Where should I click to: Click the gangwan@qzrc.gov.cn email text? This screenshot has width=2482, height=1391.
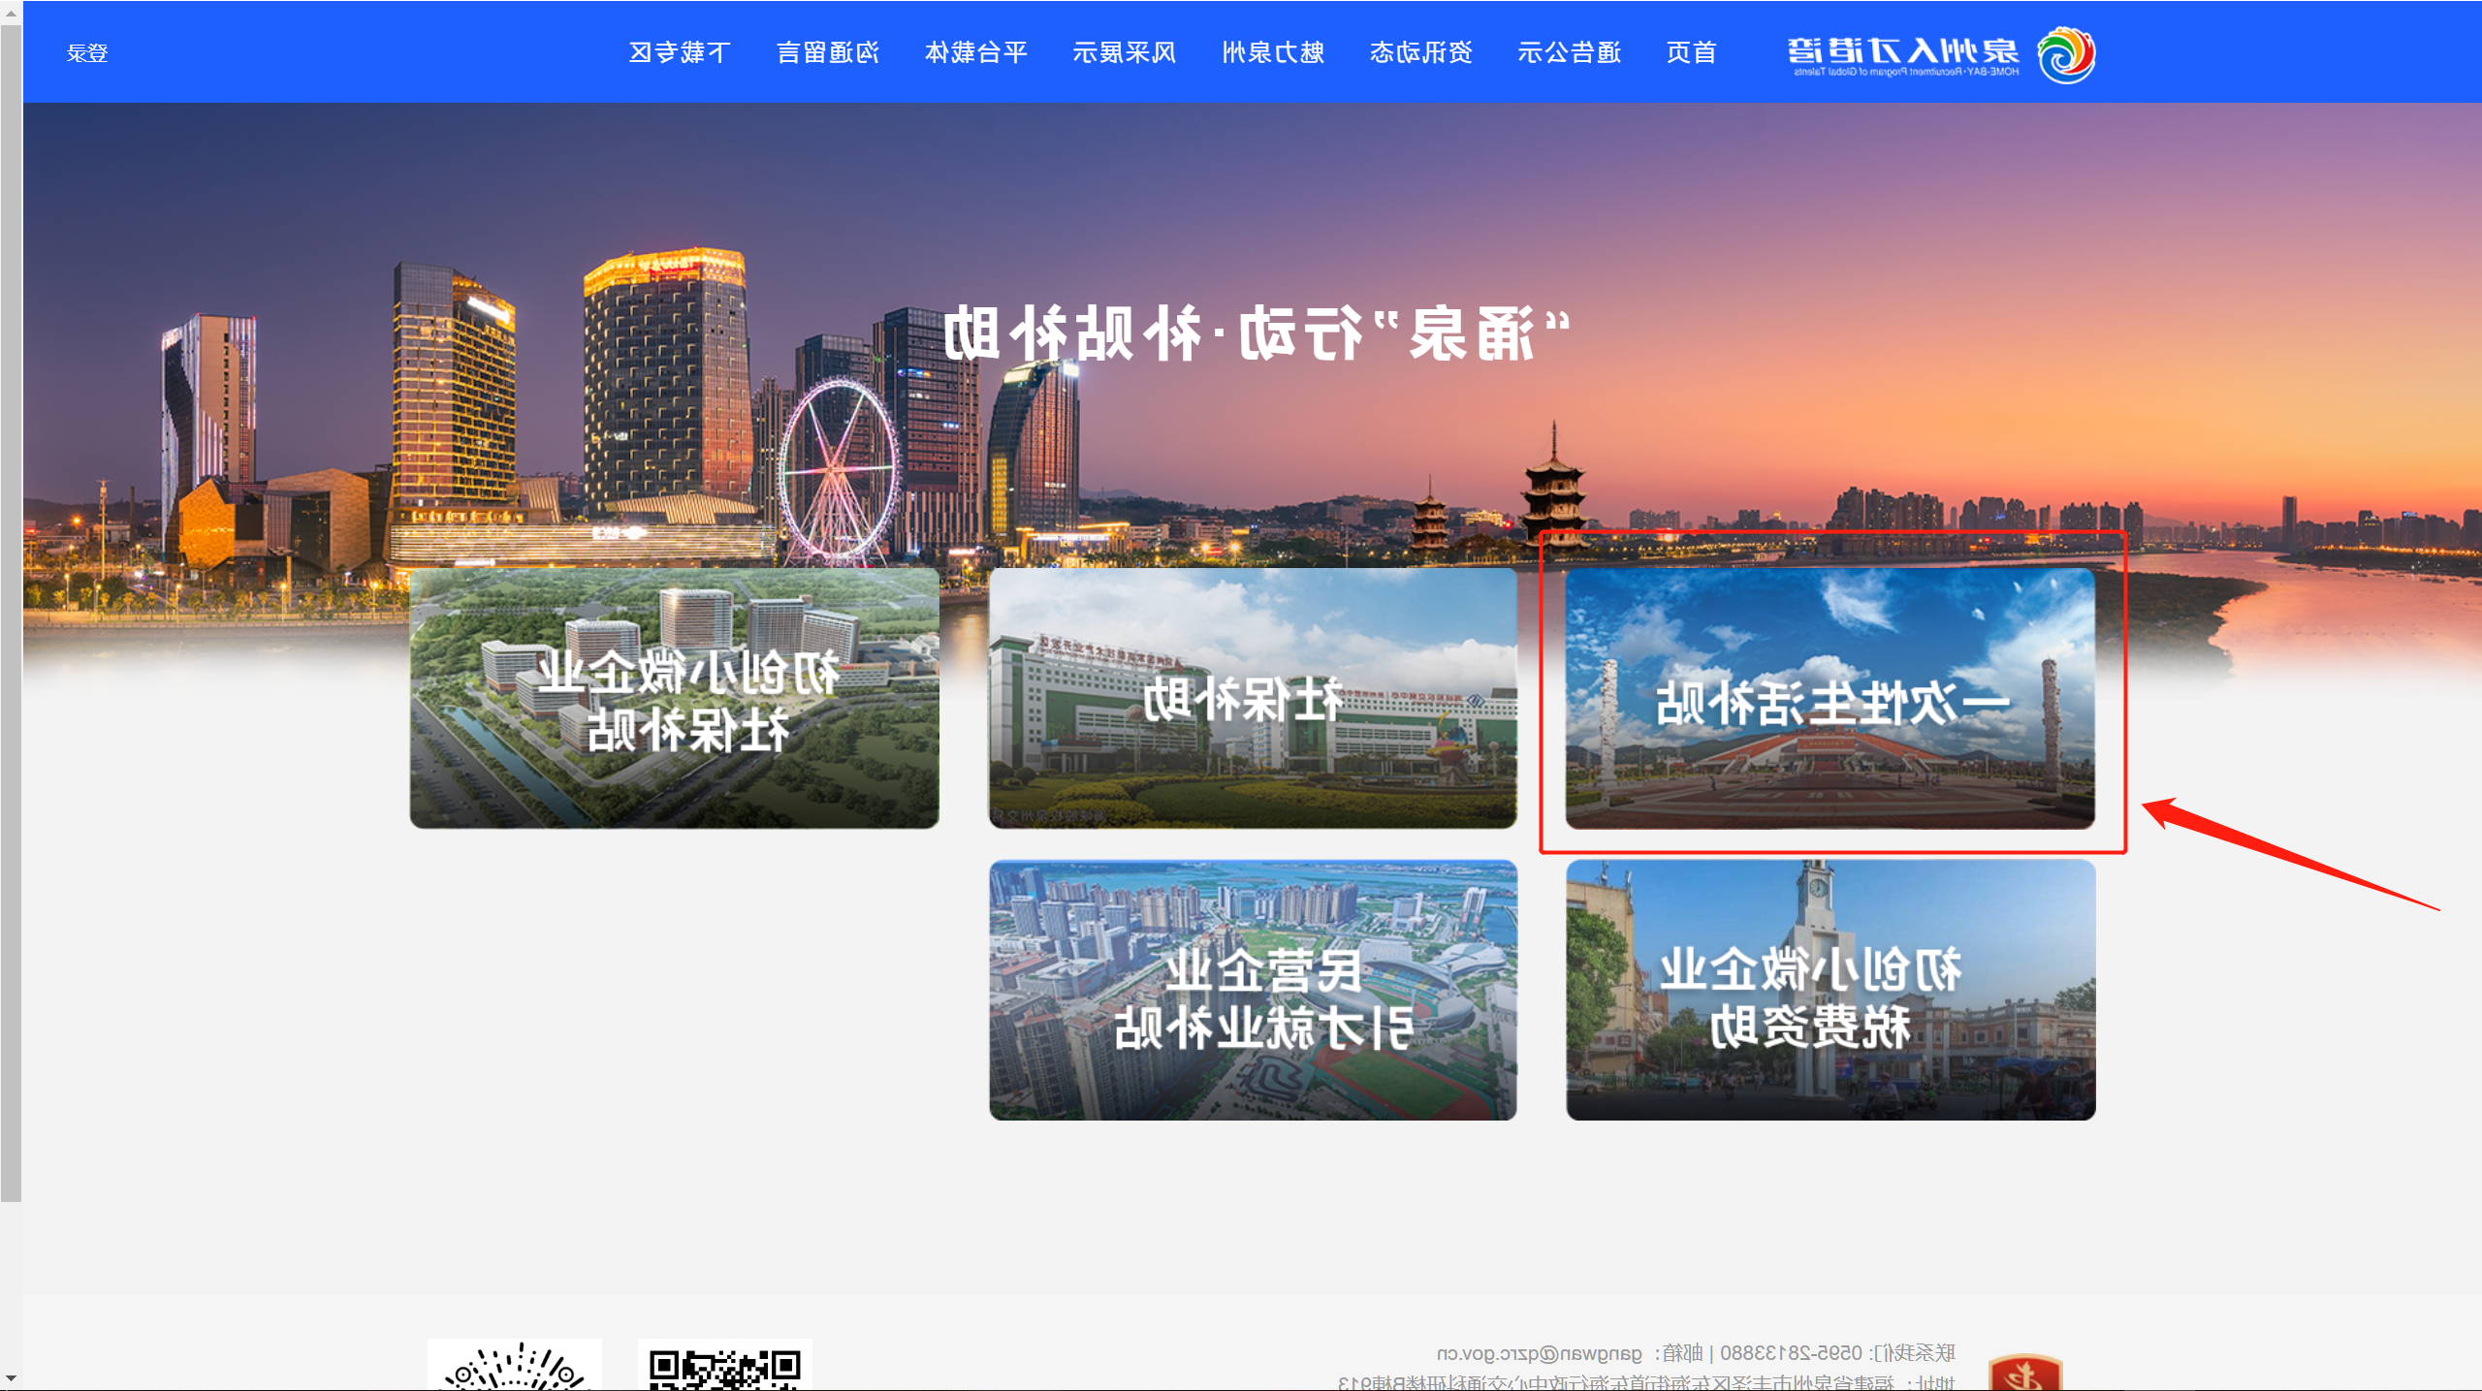point(1540,1353)
